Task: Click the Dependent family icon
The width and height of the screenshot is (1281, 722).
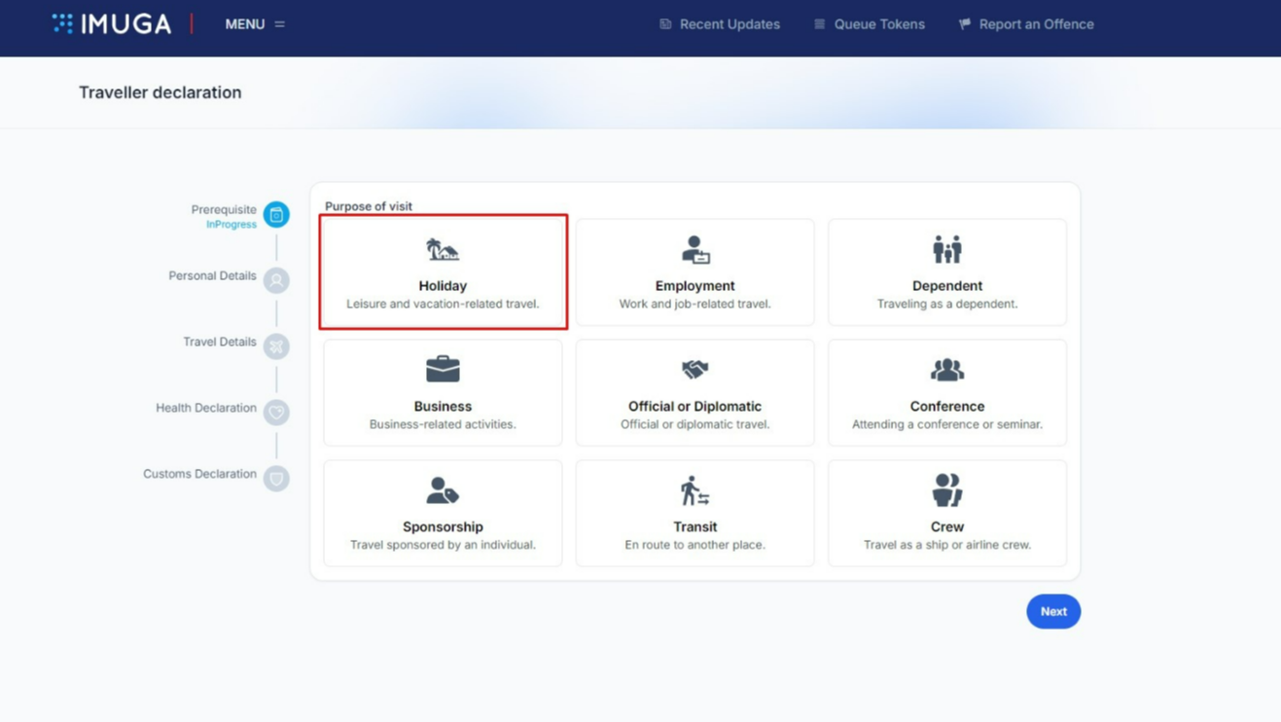Action: coord(947,249)
